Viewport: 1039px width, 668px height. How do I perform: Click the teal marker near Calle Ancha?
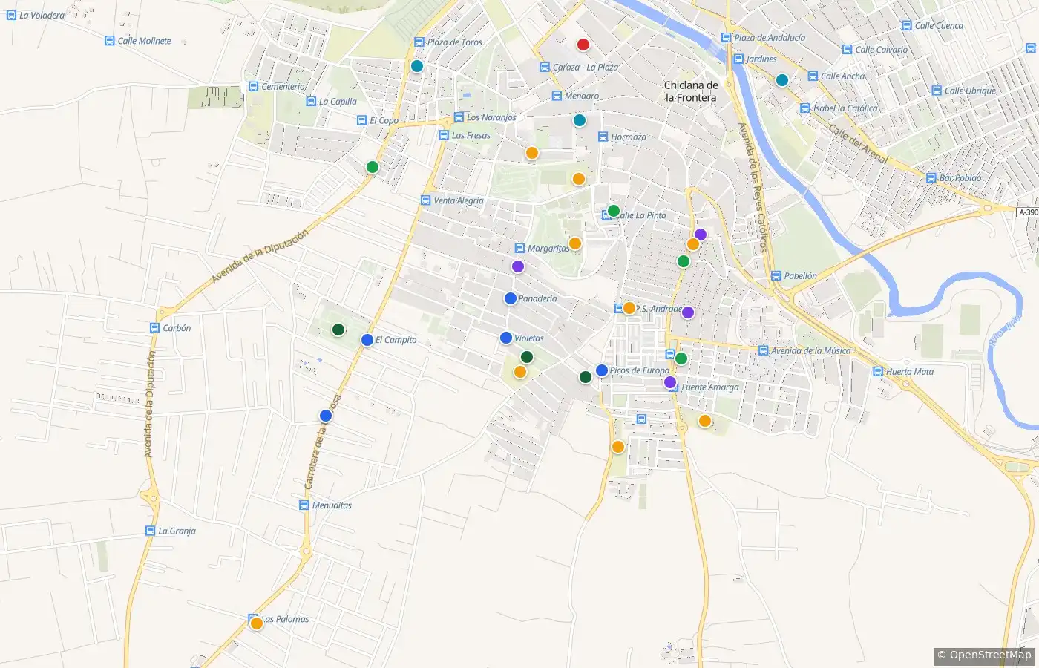pos(781,80)
